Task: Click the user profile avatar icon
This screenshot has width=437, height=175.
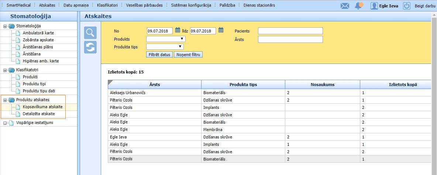Action: pyautogui.click(x=374, y=6)
